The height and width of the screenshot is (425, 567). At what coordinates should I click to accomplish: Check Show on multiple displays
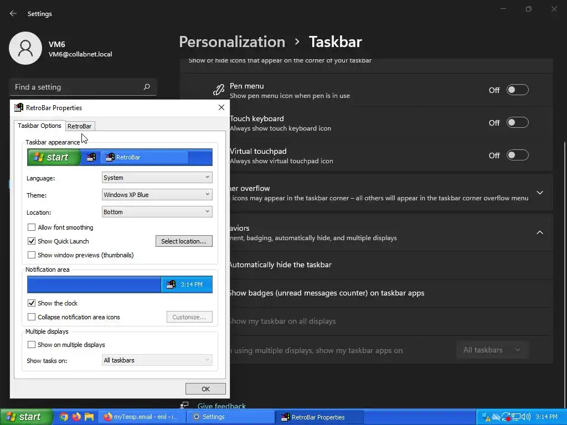(32, 345)
